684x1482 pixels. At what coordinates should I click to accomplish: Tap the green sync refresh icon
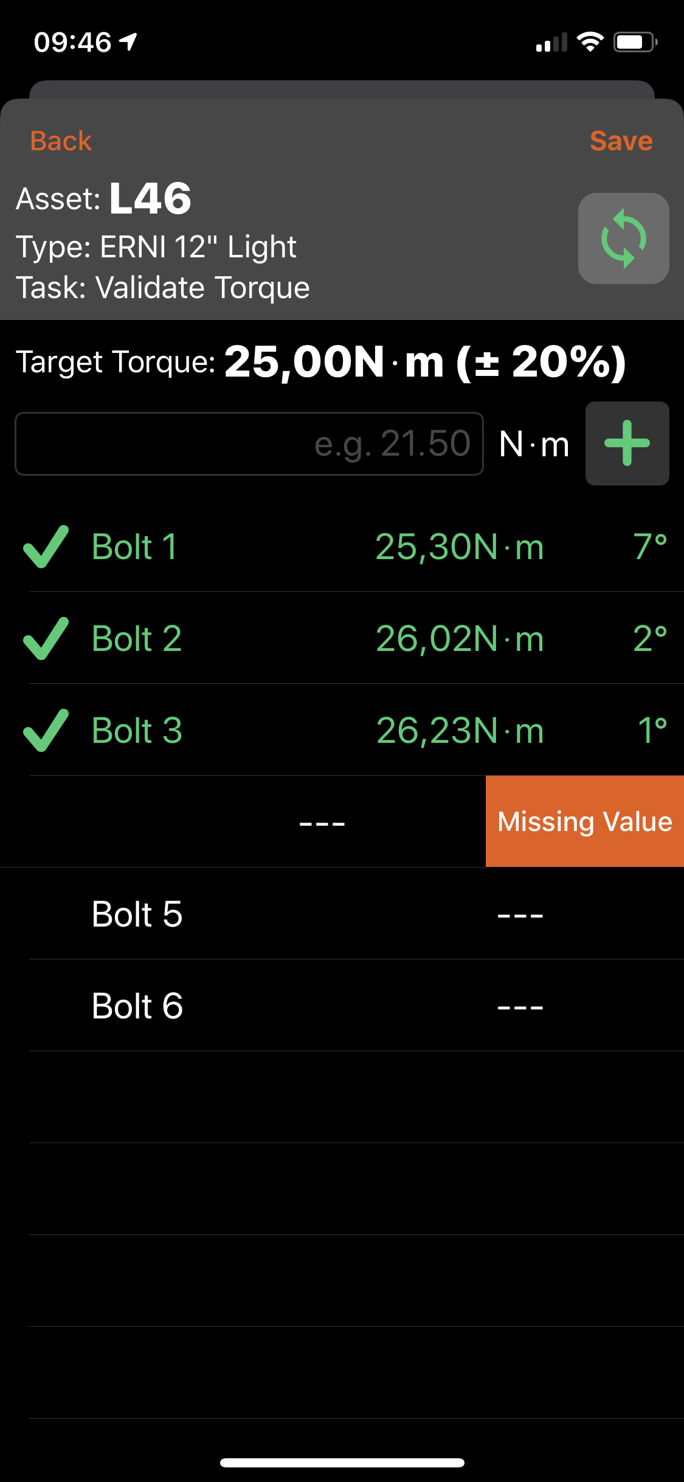pos(623,238)
